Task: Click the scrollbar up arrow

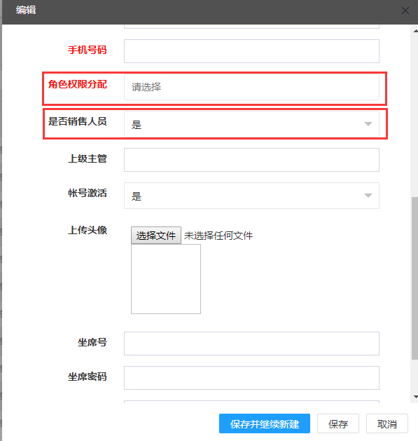Action: (x=415, y=31)
